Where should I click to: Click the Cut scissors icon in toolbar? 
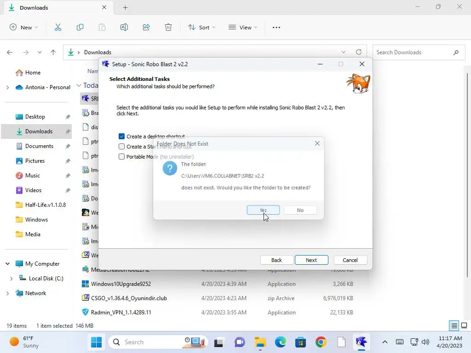click(x=57, y=27)
